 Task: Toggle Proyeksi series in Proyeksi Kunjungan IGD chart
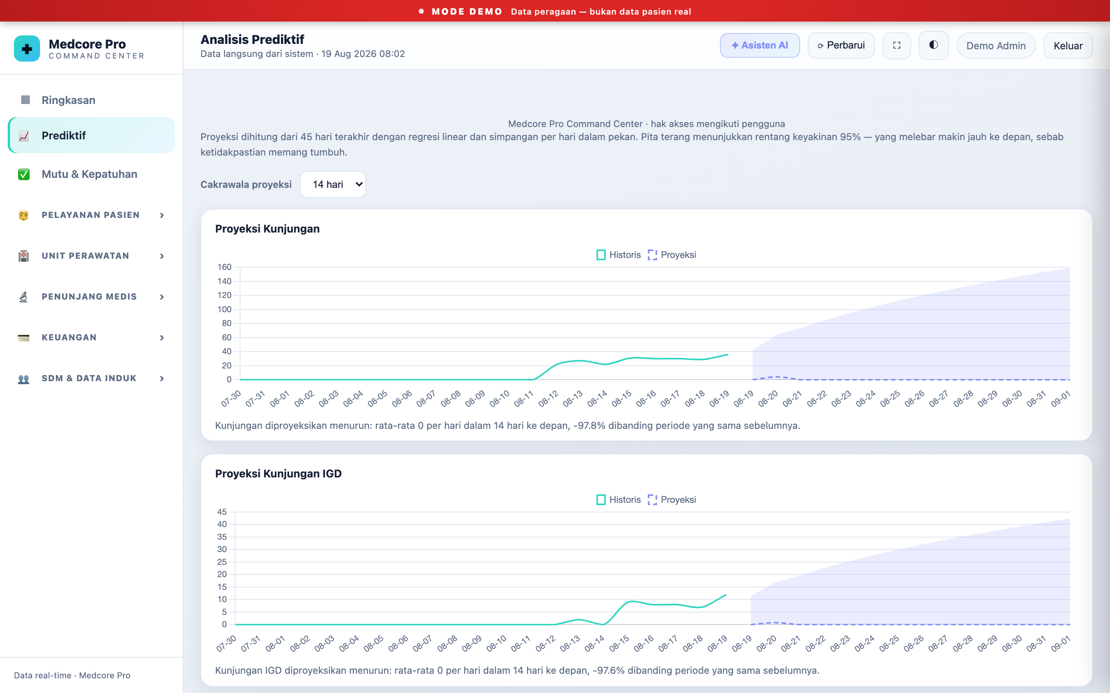(x=671, y=500)
